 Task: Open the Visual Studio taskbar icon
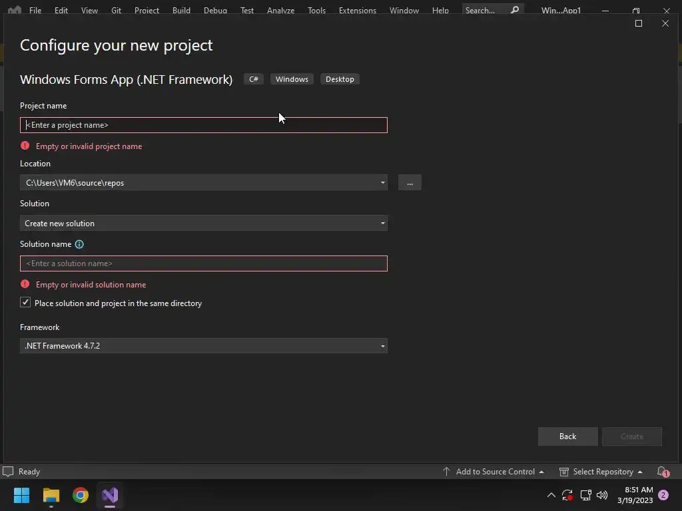tap(110, 495)
